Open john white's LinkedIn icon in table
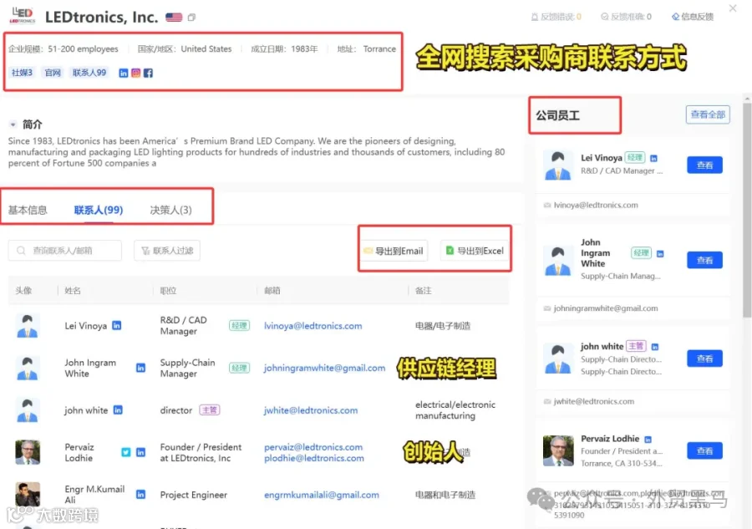Screen dimensions: 752x529 pos(118,410)
